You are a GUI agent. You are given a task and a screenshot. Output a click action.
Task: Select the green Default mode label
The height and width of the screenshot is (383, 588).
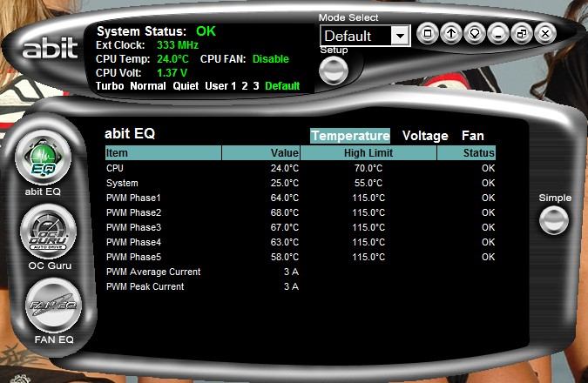click(x=282, y=86)
